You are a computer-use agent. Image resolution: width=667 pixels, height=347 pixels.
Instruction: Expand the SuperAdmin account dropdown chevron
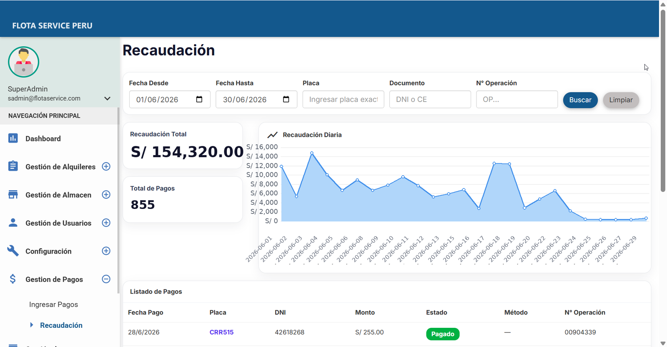pyautogui.click(x=107, y=98)
